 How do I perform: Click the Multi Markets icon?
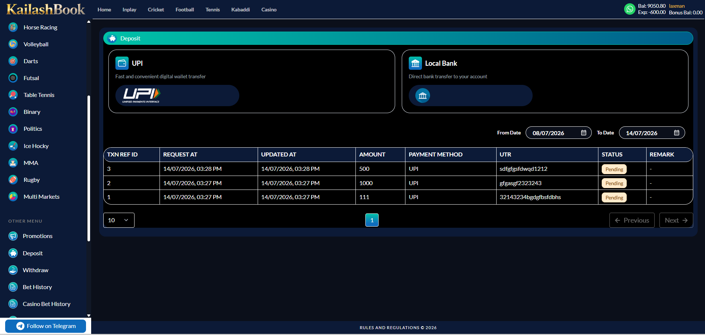[13, 197]
